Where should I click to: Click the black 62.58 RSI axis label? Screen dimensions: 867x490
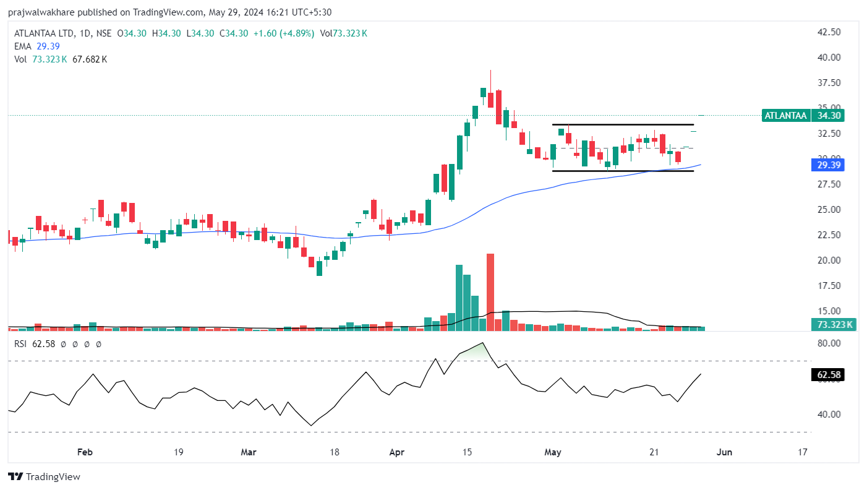[827, 374]
